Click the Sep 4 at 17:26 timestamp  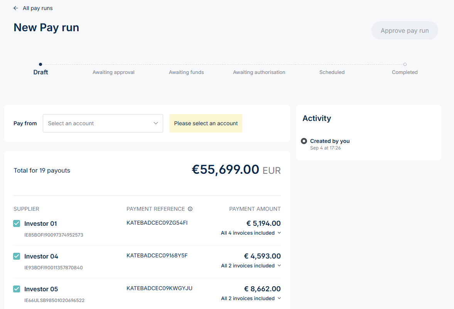coord(326,148)
